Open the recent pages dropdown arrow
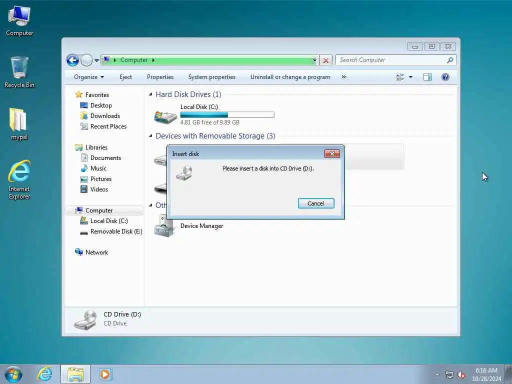The image size is (512, 384). [x=96, y=60]
